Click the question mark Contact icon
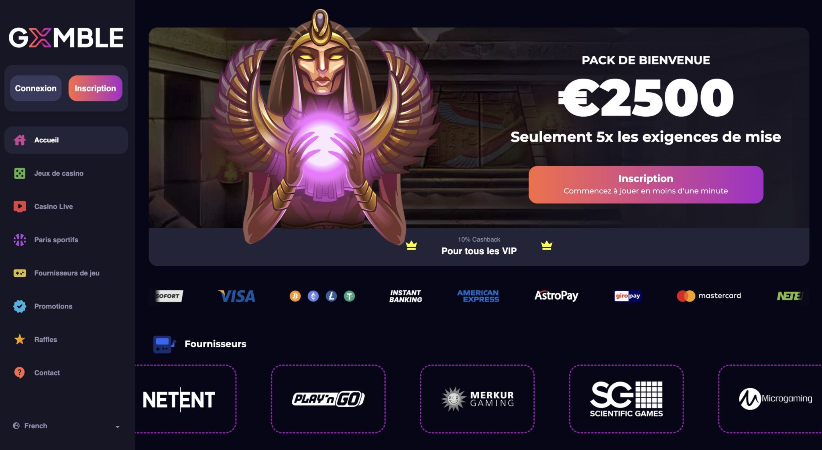Screen dimensions: 822x450 click(20, 373)
